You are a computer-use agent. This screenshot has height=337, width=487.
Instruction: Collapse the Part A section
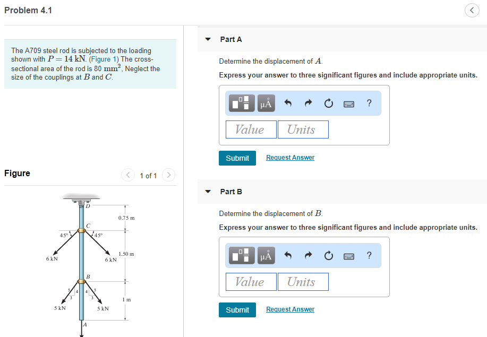[209, 39]
